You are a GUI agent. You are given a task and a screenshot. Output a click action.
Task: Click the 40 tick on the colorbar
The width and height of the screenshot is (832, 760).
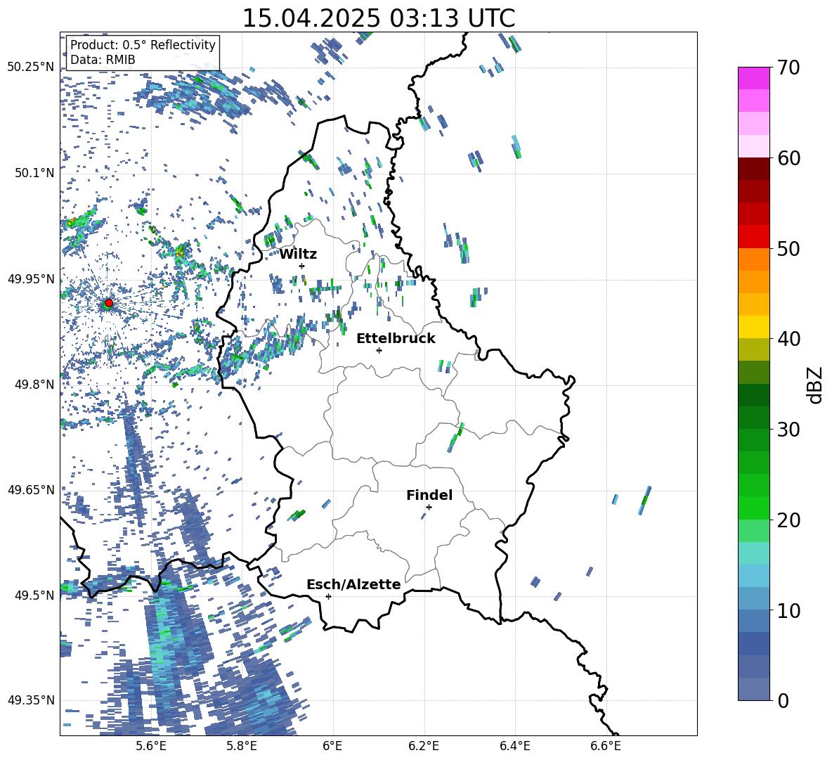pyautogui.click(x=788, y=339)
